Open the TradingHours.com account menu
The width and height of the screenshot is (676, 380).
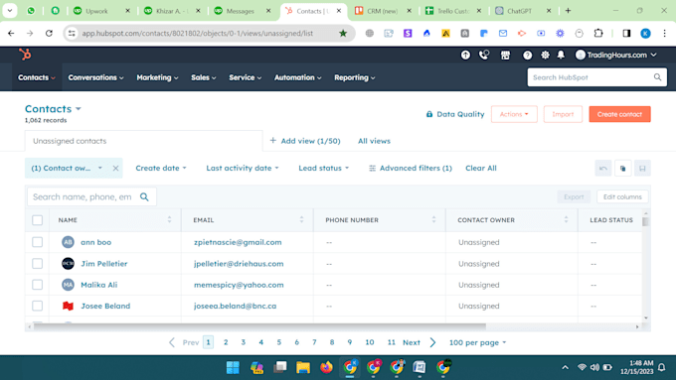coord(616,55)
